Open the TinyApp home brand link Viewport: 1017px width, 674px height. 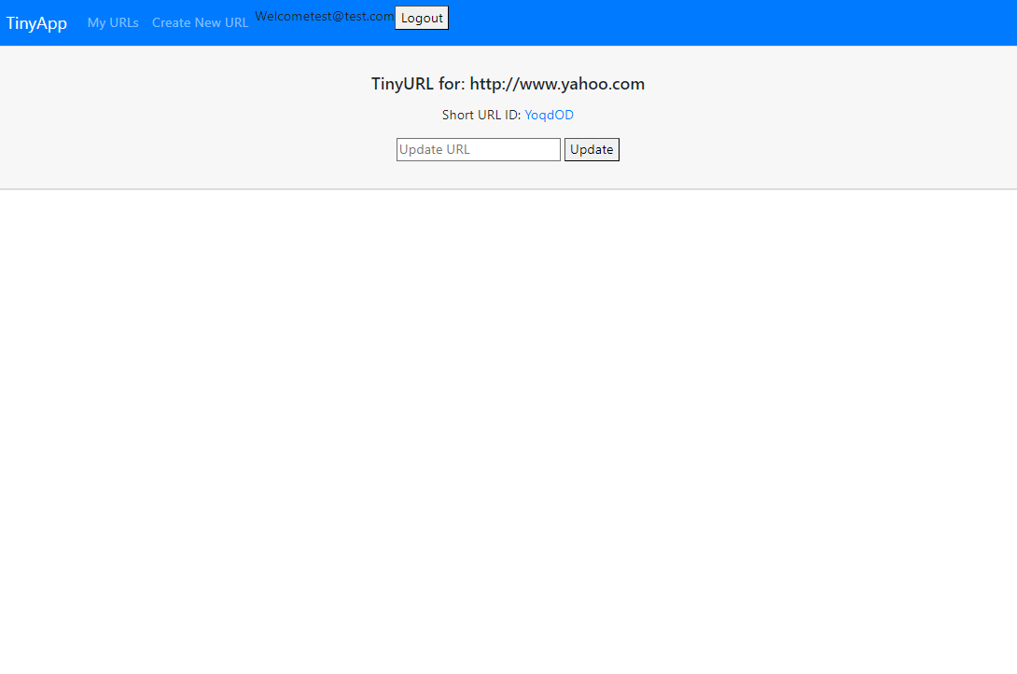pos(36,23)
